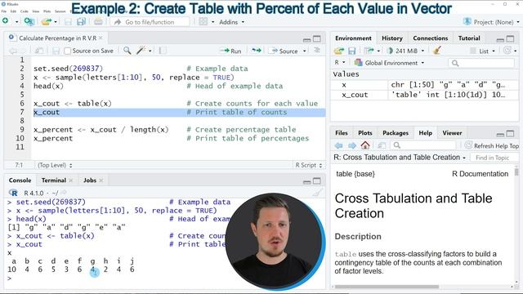Click the help print/new window icon
This screenshot has height=294, width=523.
coord(382,145)
